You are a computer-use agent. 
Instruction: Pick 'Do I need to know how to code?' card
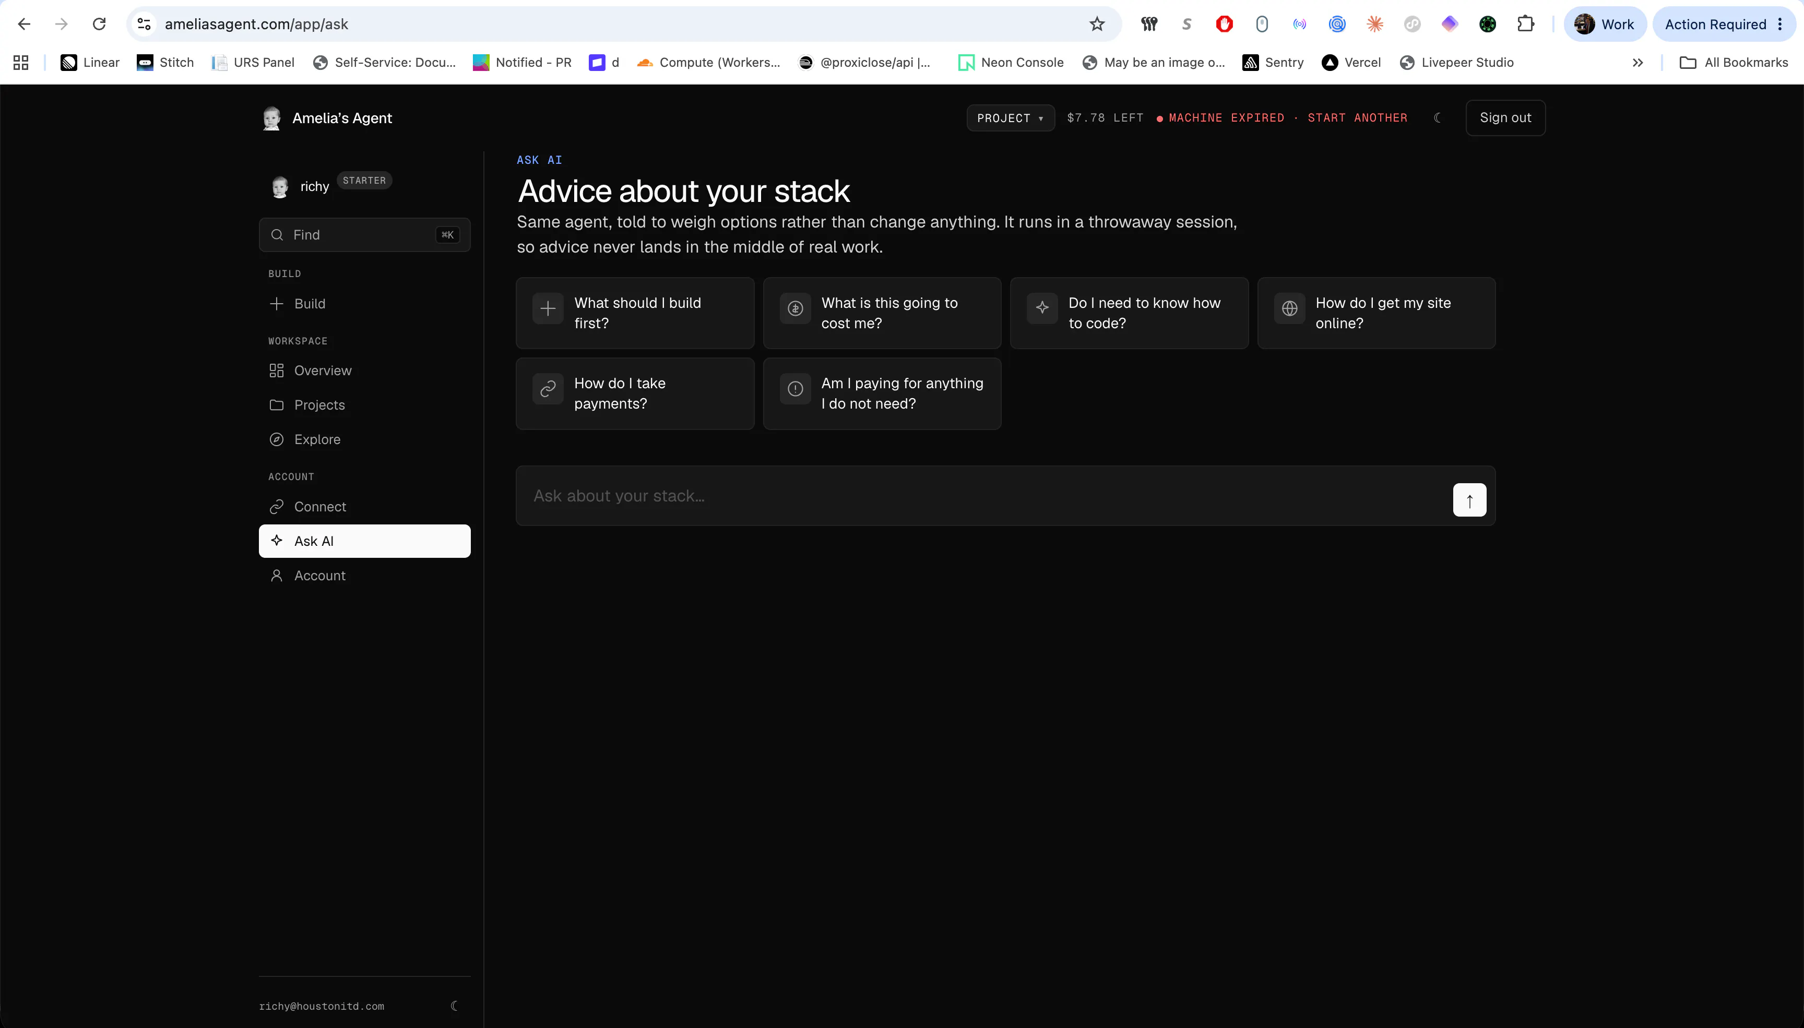tap(1129, 313)
